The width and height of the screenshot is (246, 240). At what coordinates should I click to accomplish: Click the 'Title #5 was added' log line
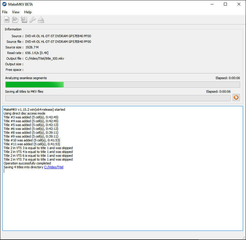click(x=31, y=125)
